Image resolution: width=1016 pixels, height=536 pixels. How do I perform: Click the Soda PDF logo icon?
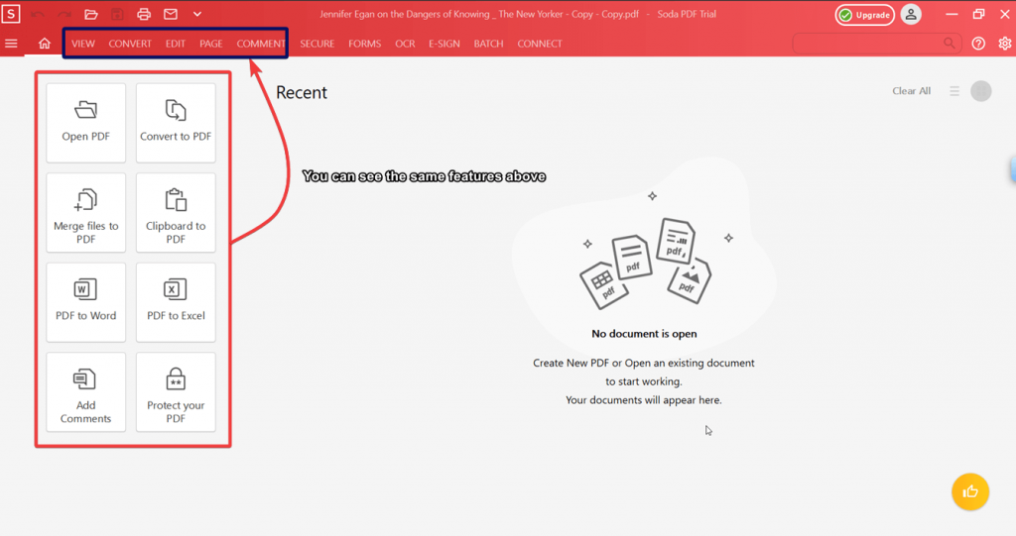click(11, 14)
